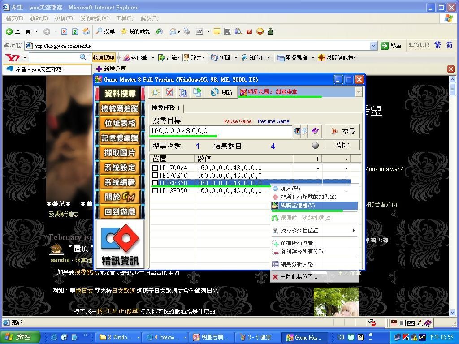459x344 pixels.
Task: Click Yahoo toolbar 網頁搜尋 button
Action: (104, 57)
